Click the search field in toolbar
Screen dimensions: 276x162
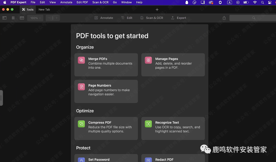(252, 18)
